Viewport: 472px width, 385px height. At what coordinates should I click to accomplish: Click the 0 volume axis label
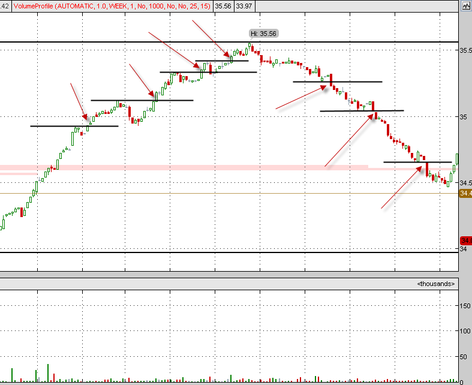coord(461,382)
